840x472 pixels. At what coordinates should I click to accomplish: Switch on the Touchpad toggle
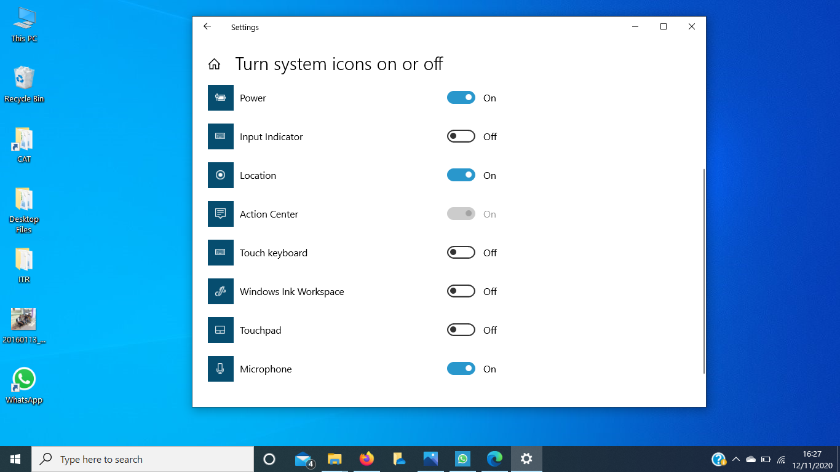pos(461,330)
